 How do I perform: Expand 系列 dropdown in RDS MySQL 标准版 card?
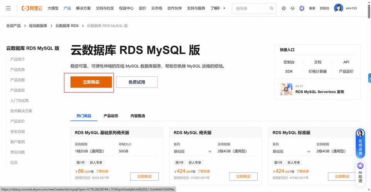click(292, 151)
